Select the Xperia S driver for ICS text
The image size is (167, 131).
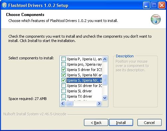(x=84, y=70)
